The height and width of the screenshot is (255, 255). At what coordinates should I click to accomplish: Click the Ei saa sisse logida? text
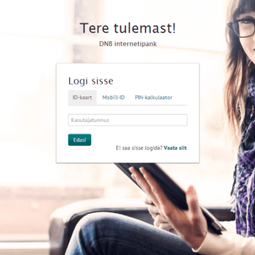[x=139, y=148]
